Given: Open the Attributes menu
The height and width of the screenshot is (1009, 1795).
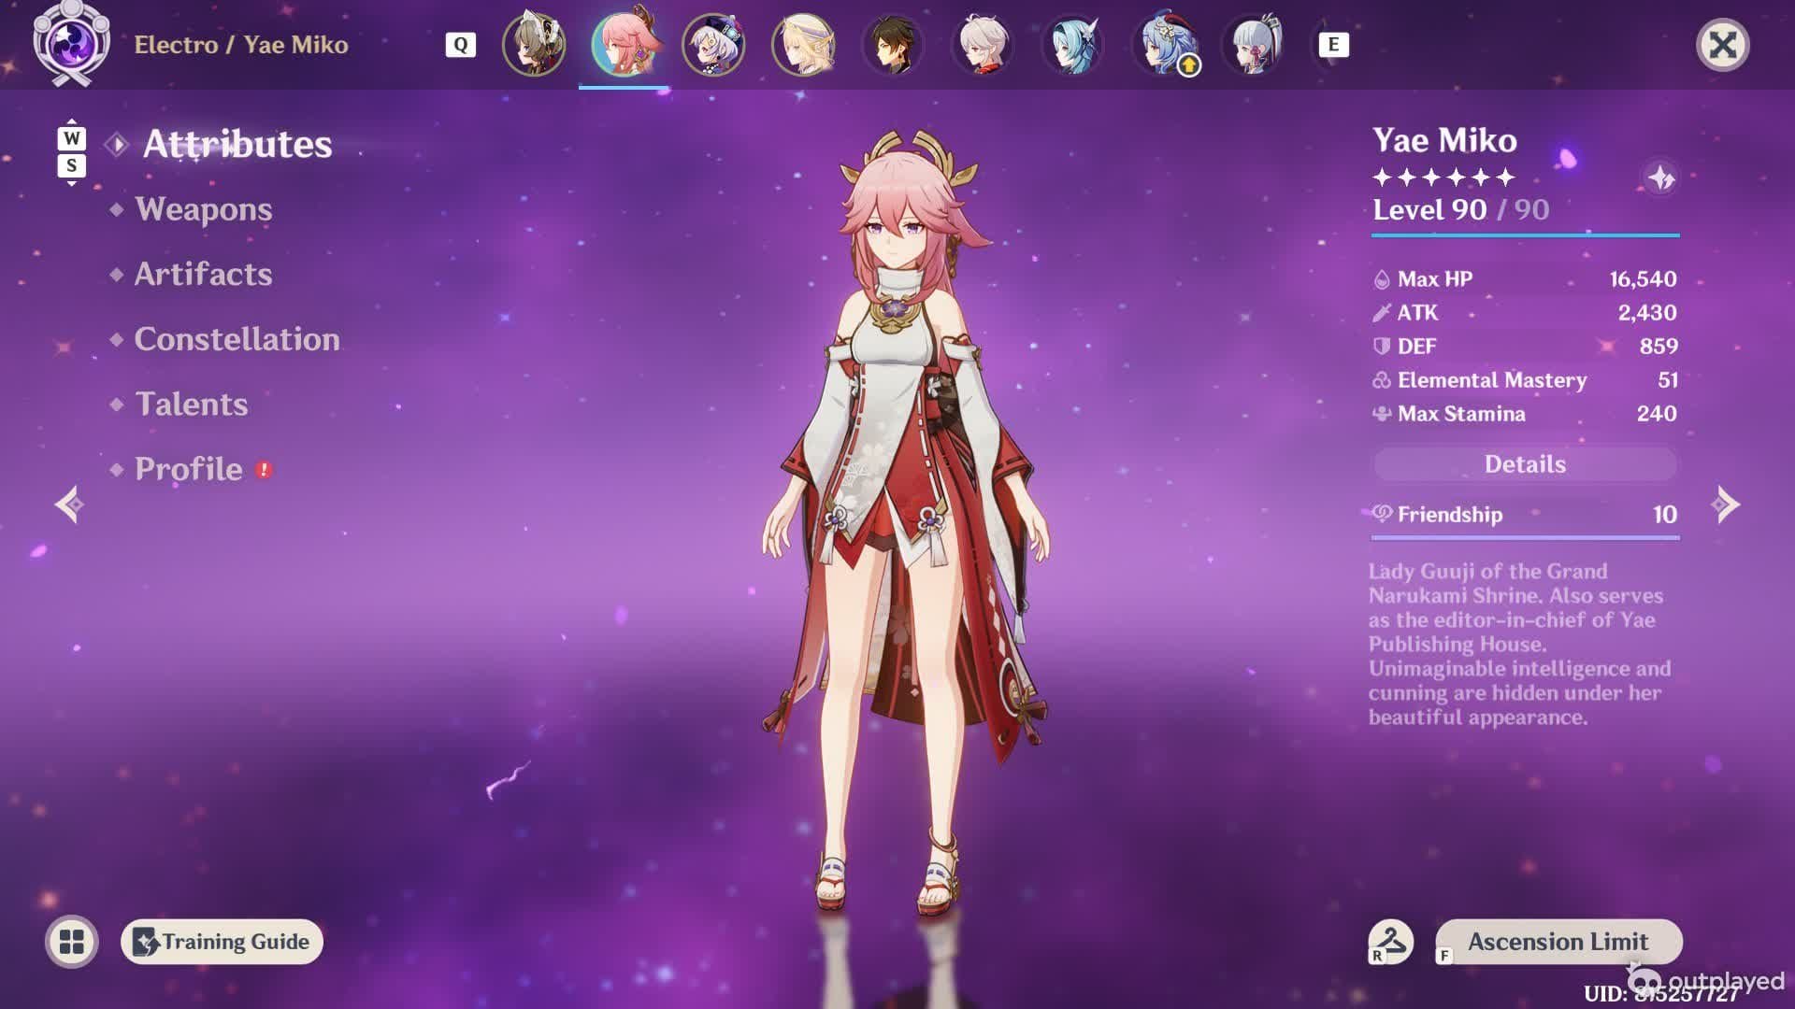Looking at the screenshot, I should coord(237,144).
